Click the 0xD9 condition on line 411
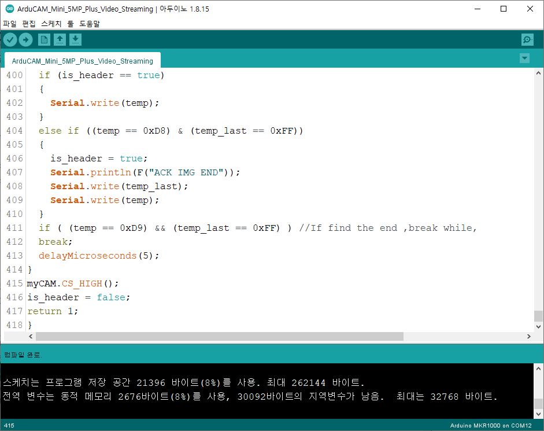This screenshot has width=544, height=431. 108,228
